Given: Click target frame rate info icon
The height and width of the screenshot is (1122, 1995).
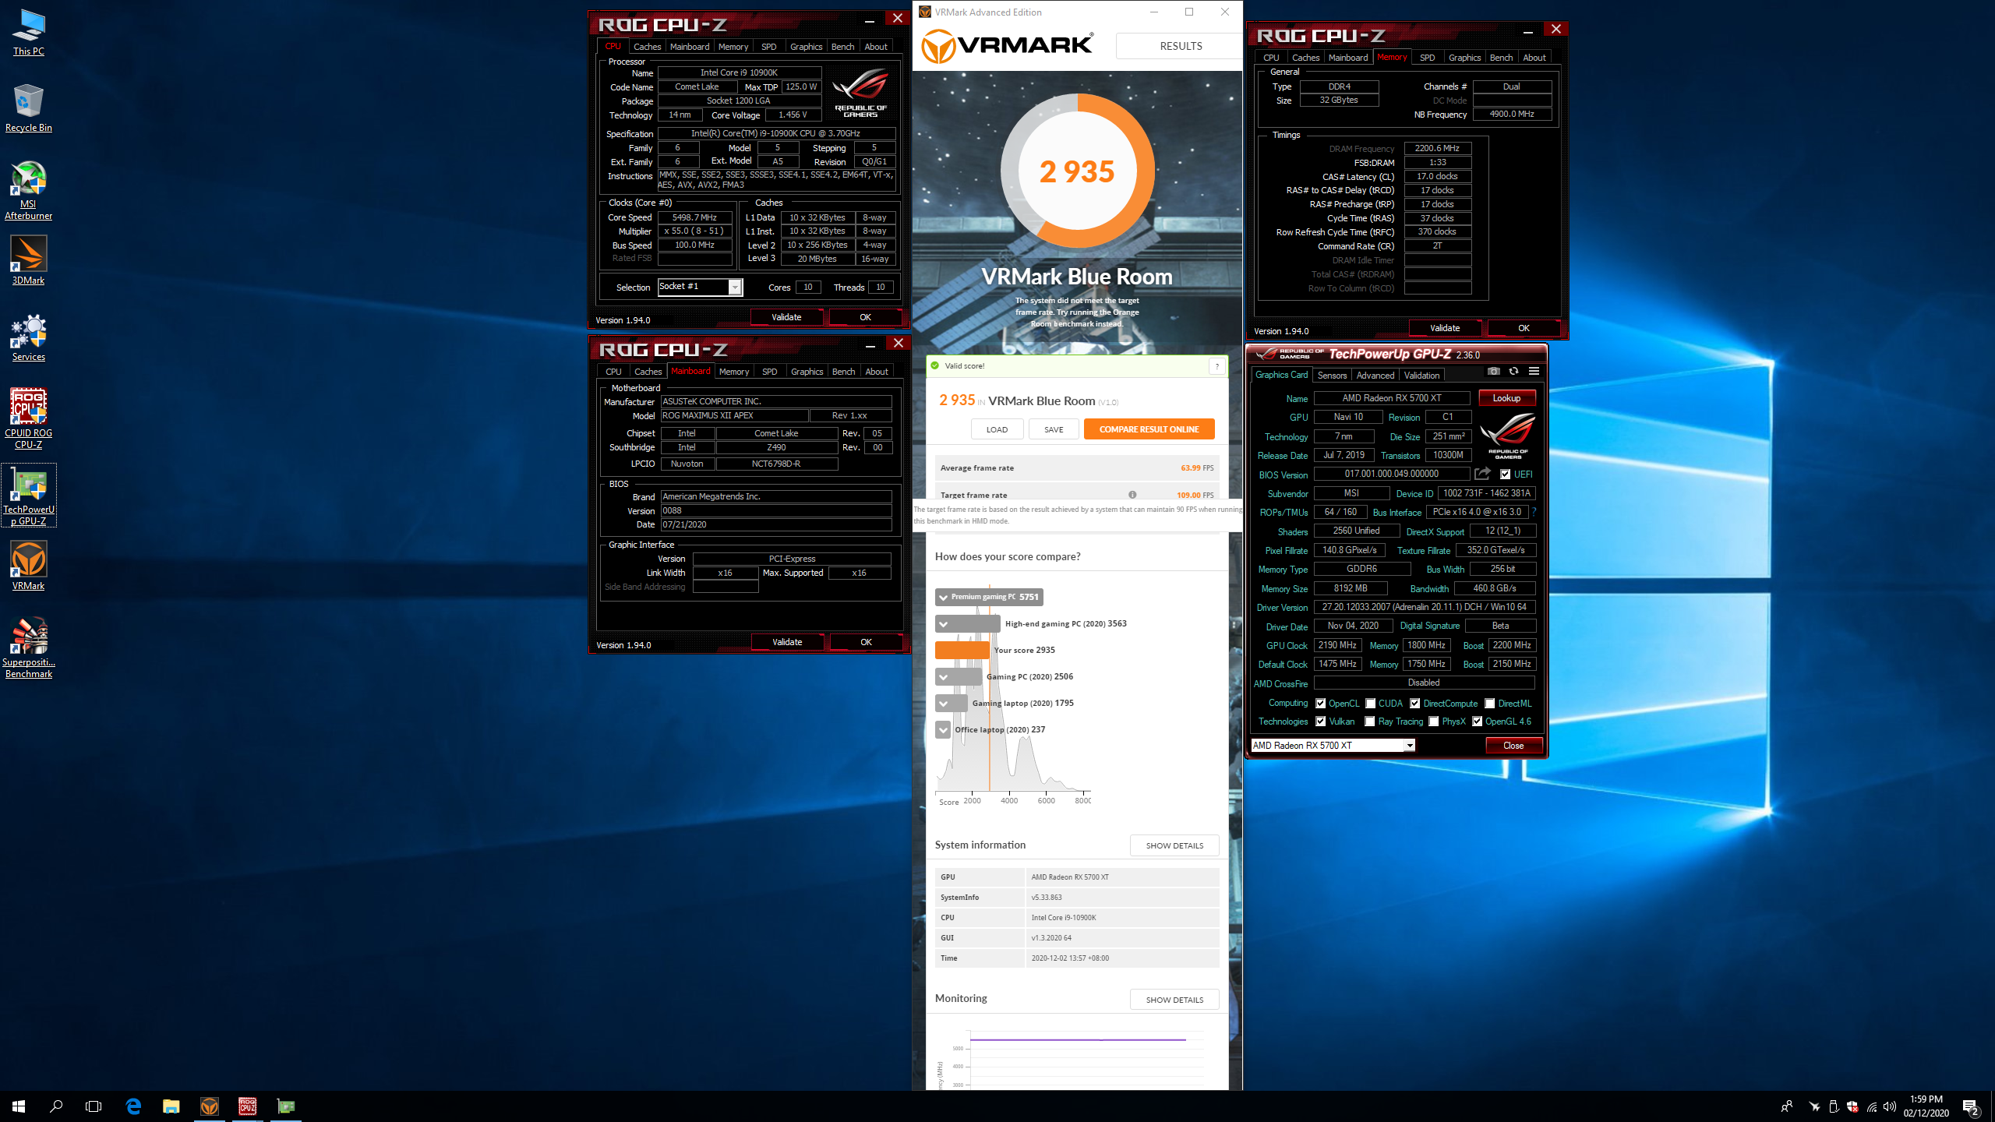Looking at the screenshot, I should click(x=1132, y=495).
